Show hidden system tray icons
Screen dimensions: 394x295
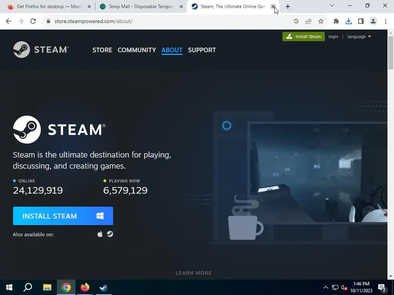(326, 287)
